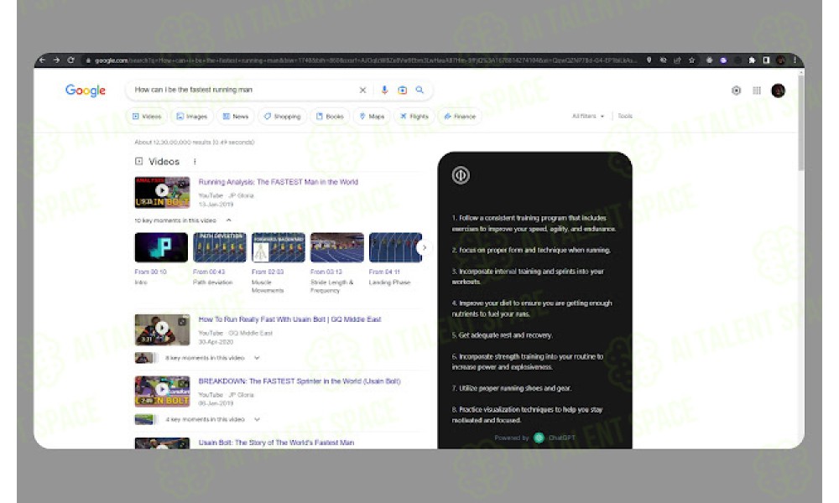Switch to the News filter
This screenshot has width=839, height=503.
coord(236,116)
